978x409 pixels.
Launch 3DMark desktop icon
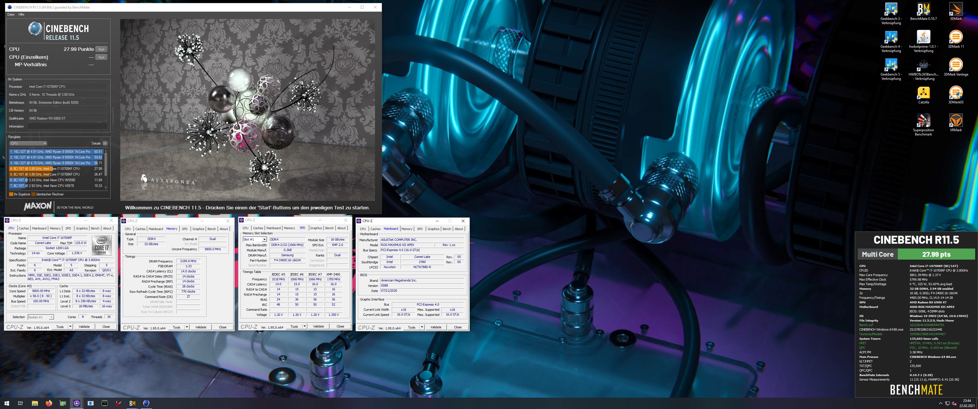(x=956, y=11)
